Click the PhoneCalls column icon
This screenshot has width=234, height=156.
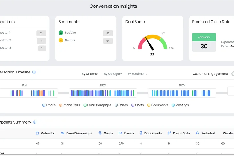[x=169, y=133]
